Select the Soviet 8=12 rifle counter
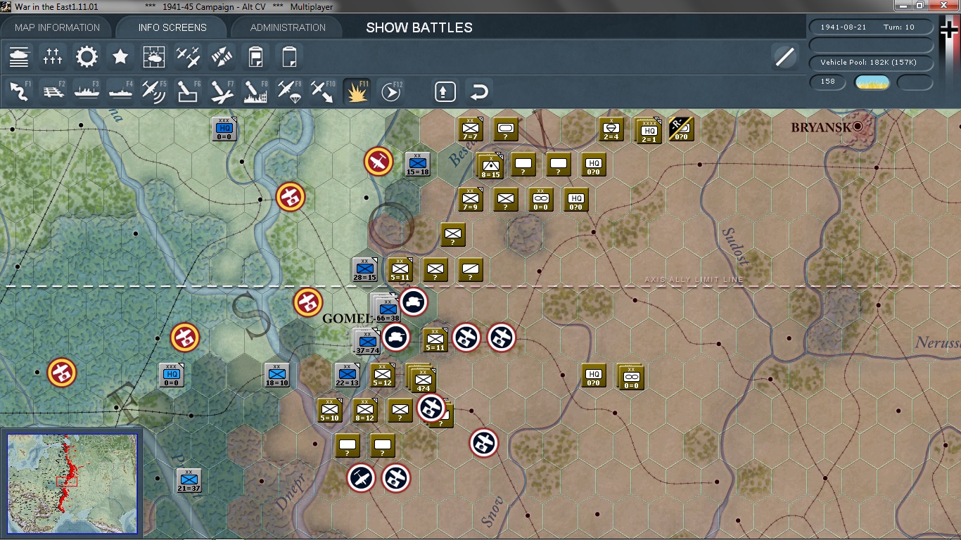 [365, 411]
